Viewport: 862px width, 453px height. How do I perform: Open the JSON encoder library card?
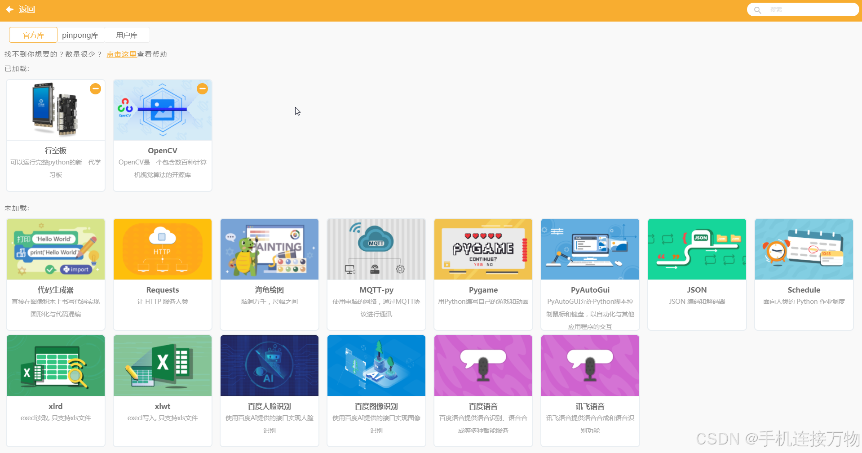[697, 274]
